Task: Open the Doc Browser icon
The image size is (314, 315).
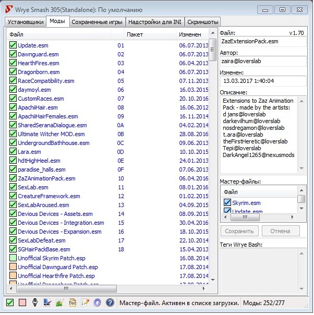Action: tap(73, 302)
